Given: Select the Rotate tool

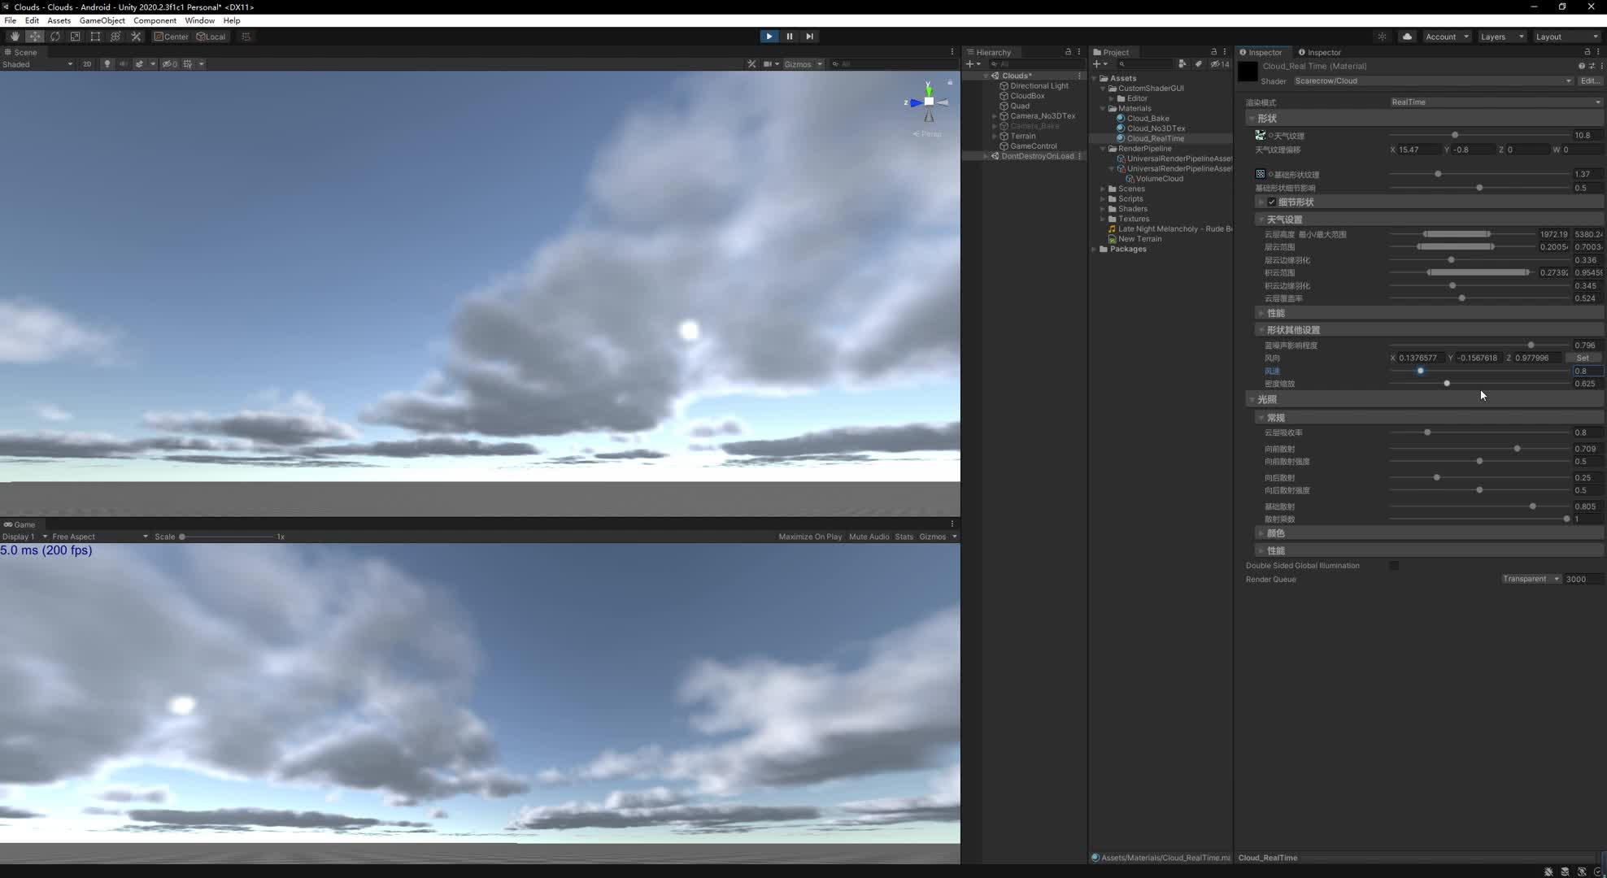Looking at the screenshot, I should coord(55,37).
